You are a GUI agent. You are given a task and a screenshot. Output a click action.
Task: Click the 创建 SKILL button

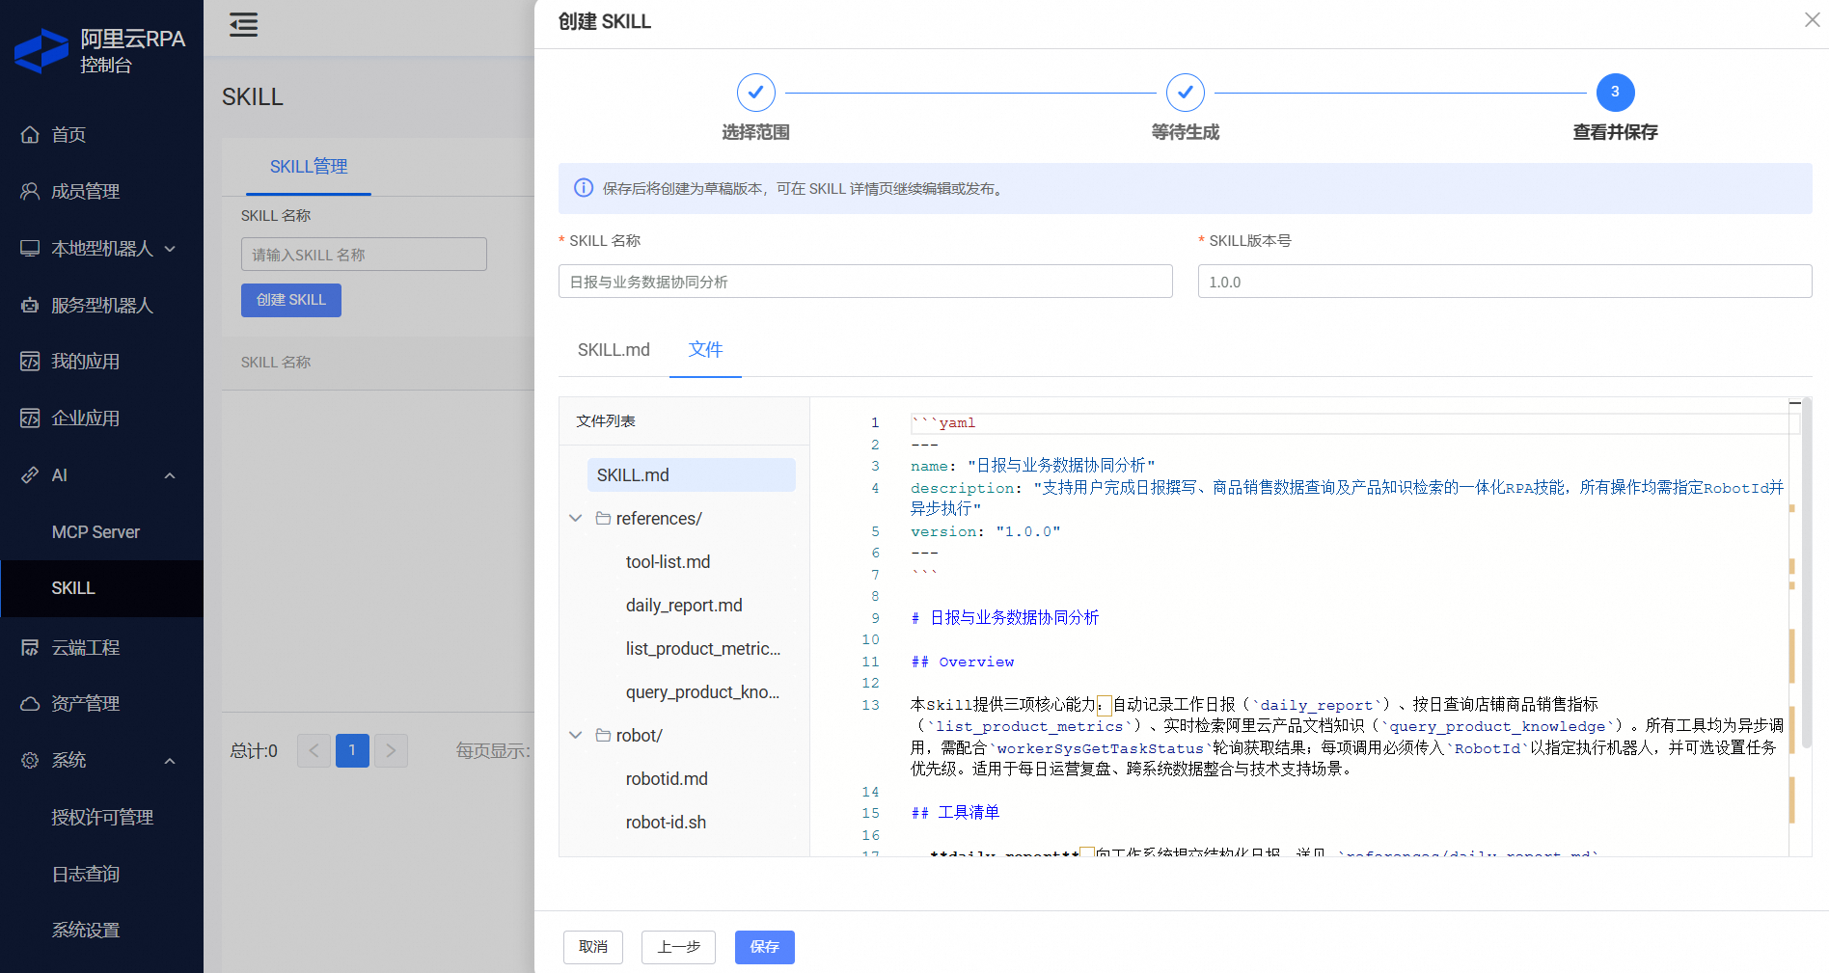(x=291, y=300)
